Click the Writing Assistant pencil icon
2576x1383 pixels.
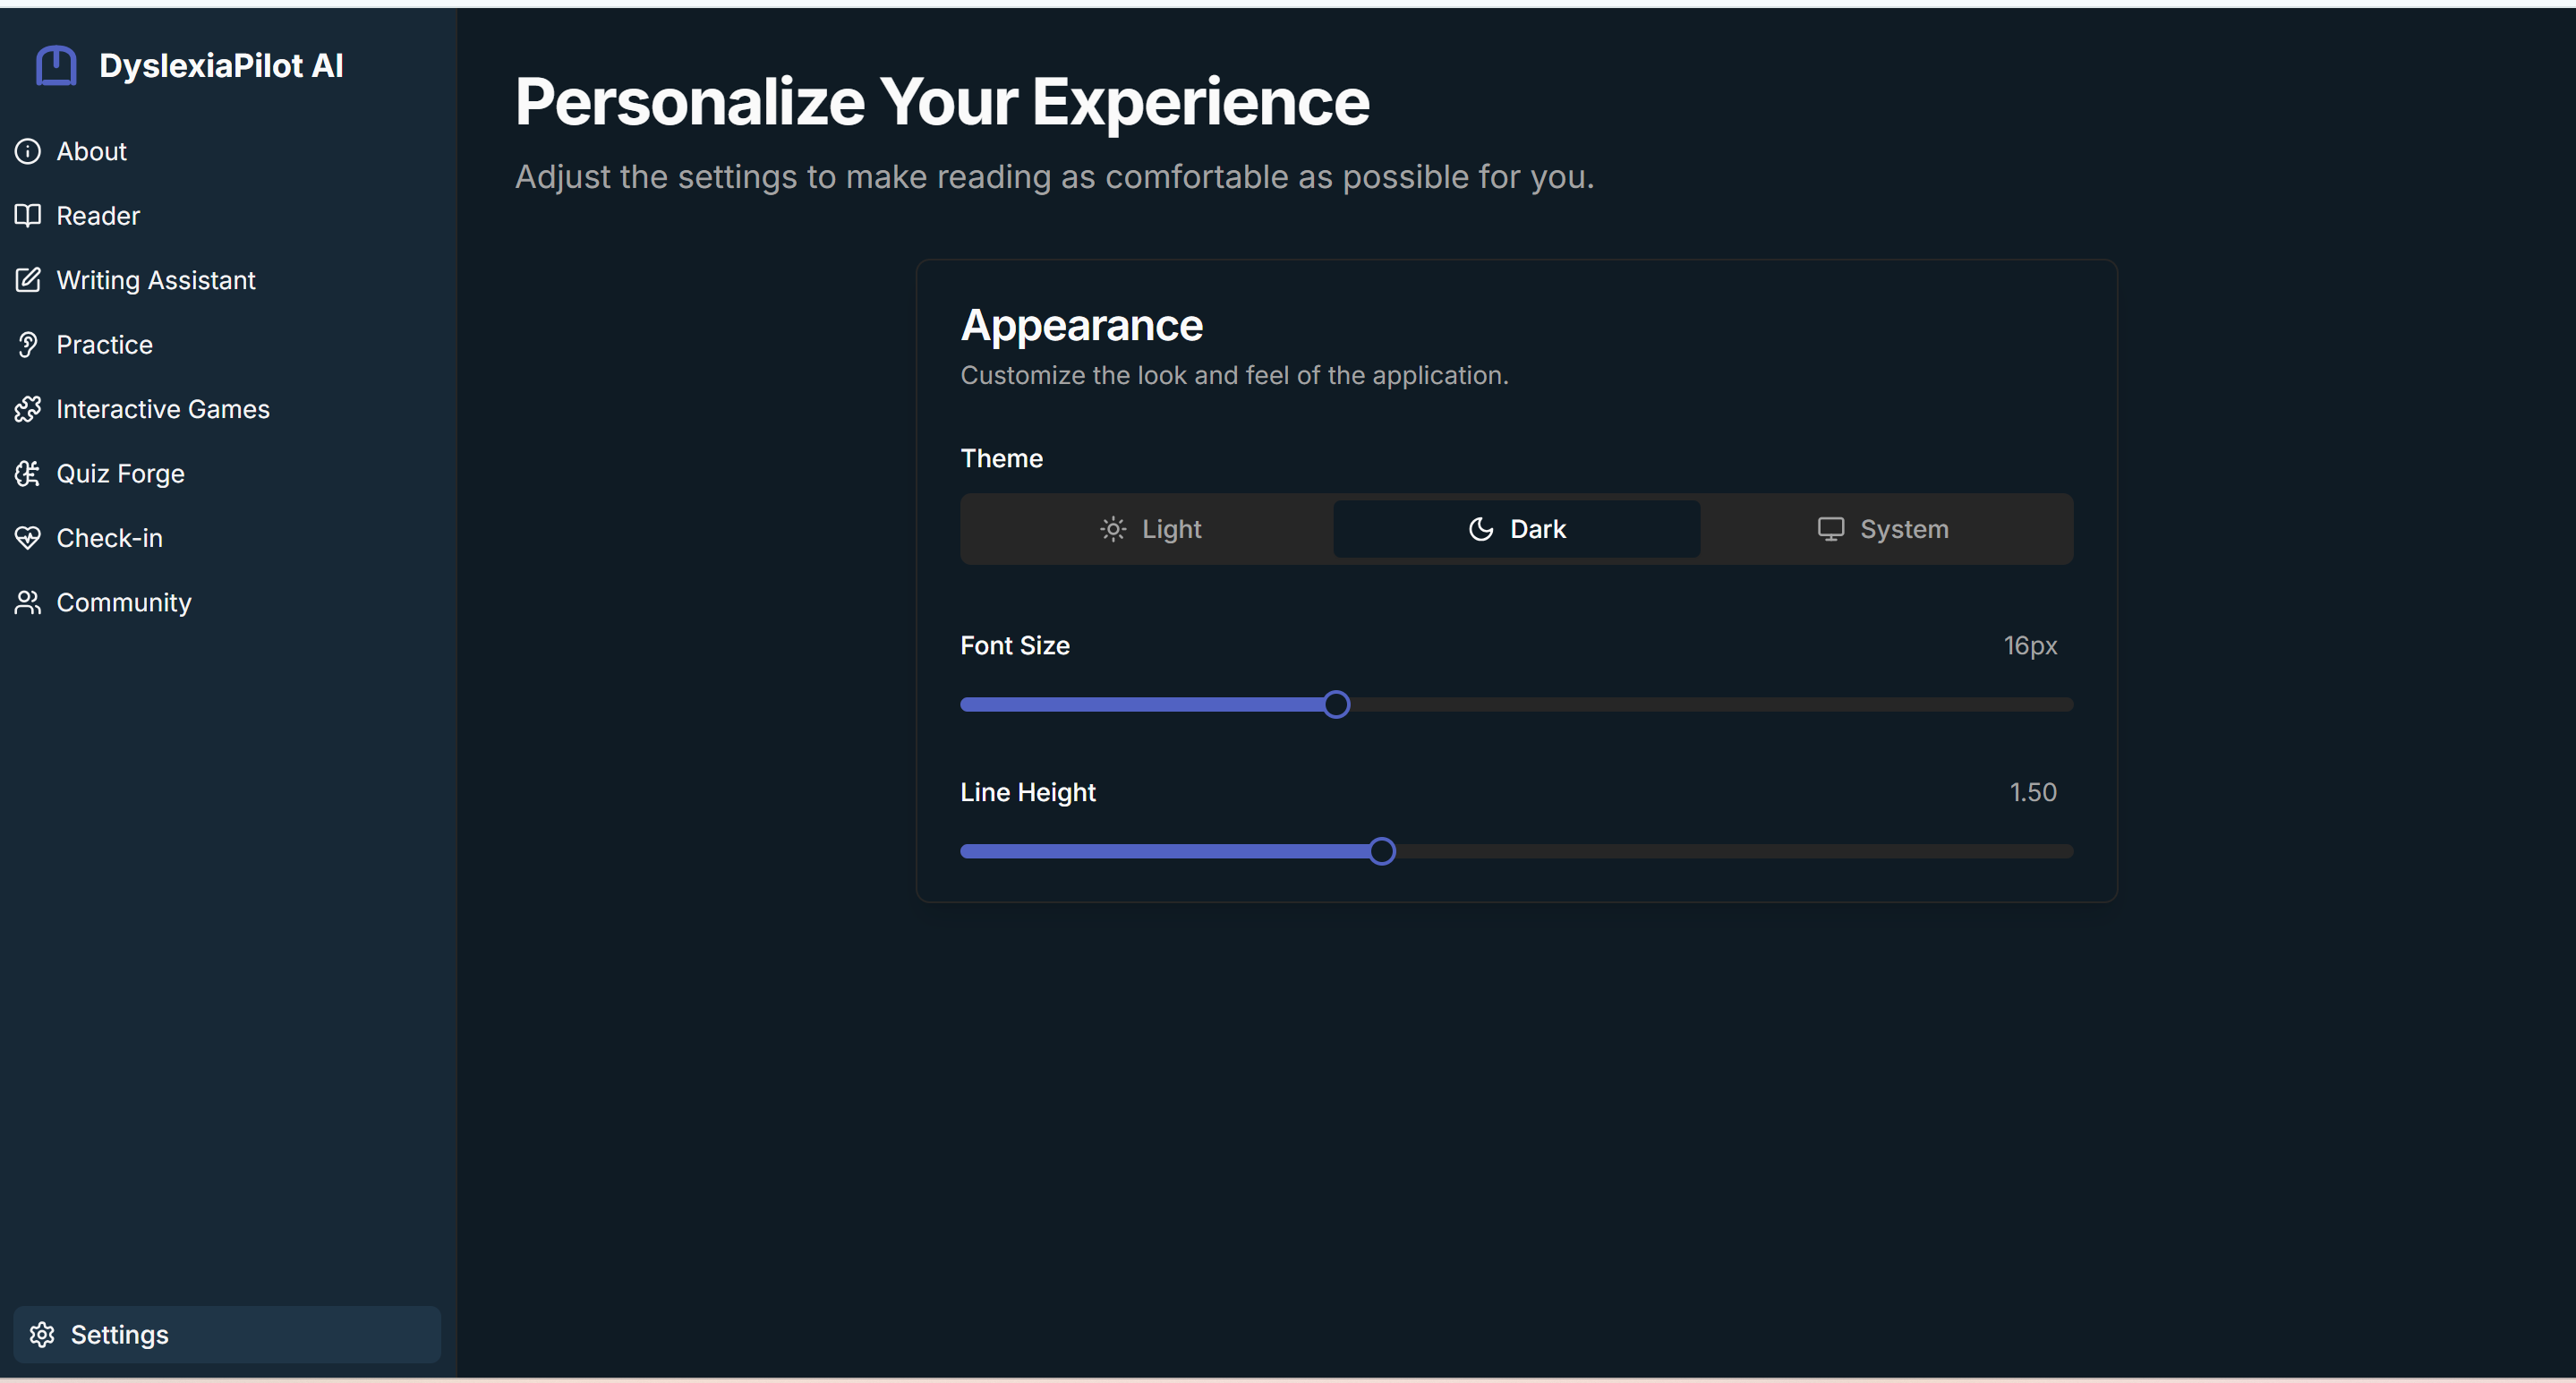(x=28, y=280)
